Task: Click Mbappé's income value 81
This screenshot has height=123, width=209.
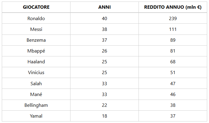Action: 172,51
